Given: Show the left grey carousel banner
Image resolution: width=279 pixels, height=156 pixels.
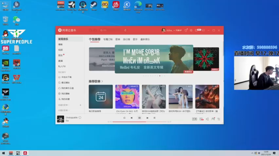Looking at the screenshot, I should click(x=102, y=59).
